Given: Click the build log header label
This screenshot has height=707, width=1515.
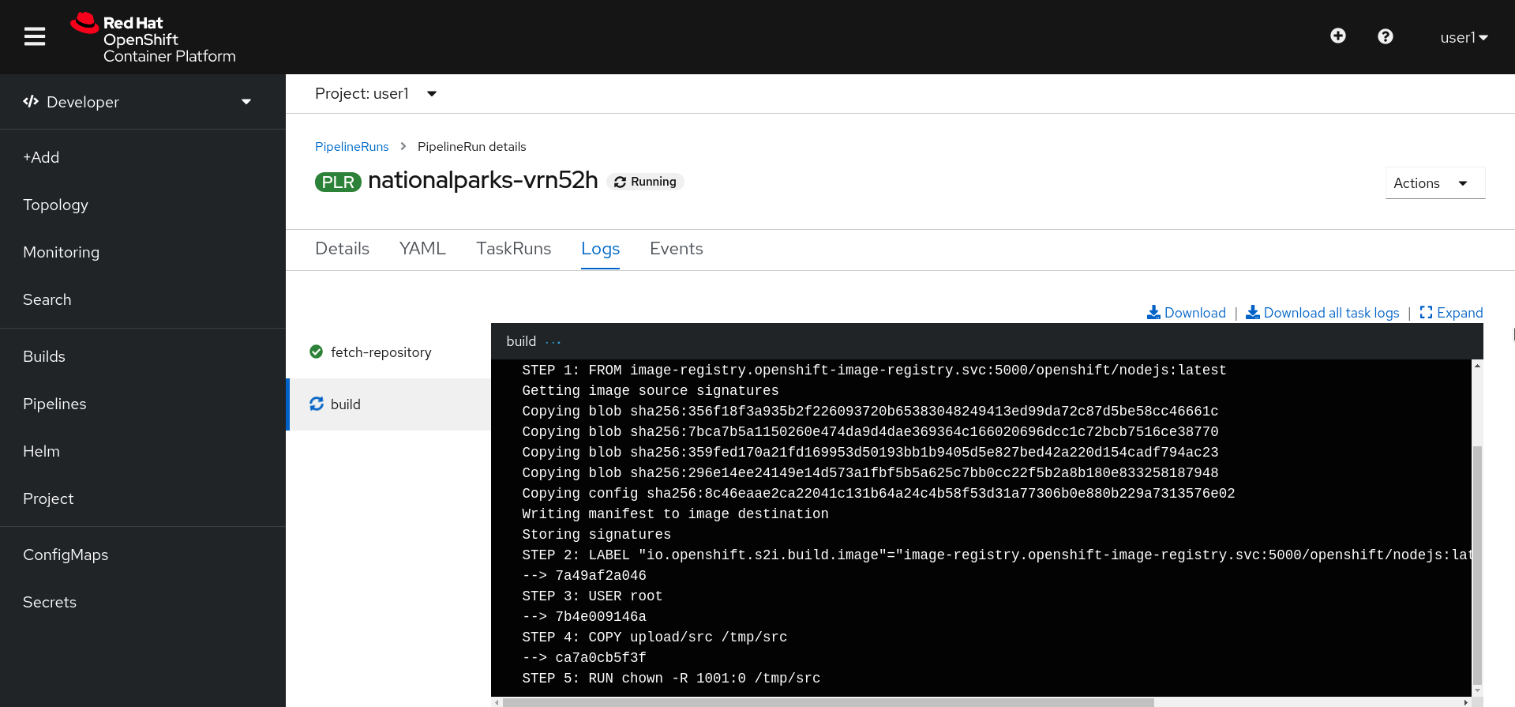Looking at the screenshot, I should (x=521, y=341).
